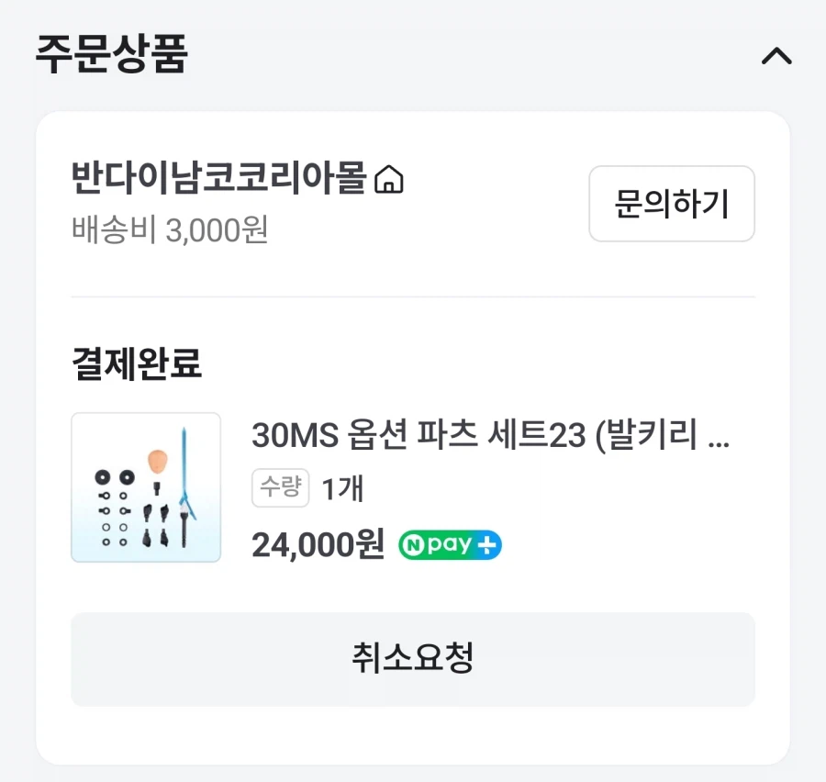
Task: Collapse the 주문상품 section with the chevron
Action: pos(777,57)
